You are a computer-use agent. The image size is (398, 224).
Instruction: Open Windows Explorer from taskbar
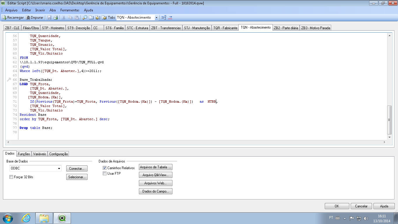(44, 218)
